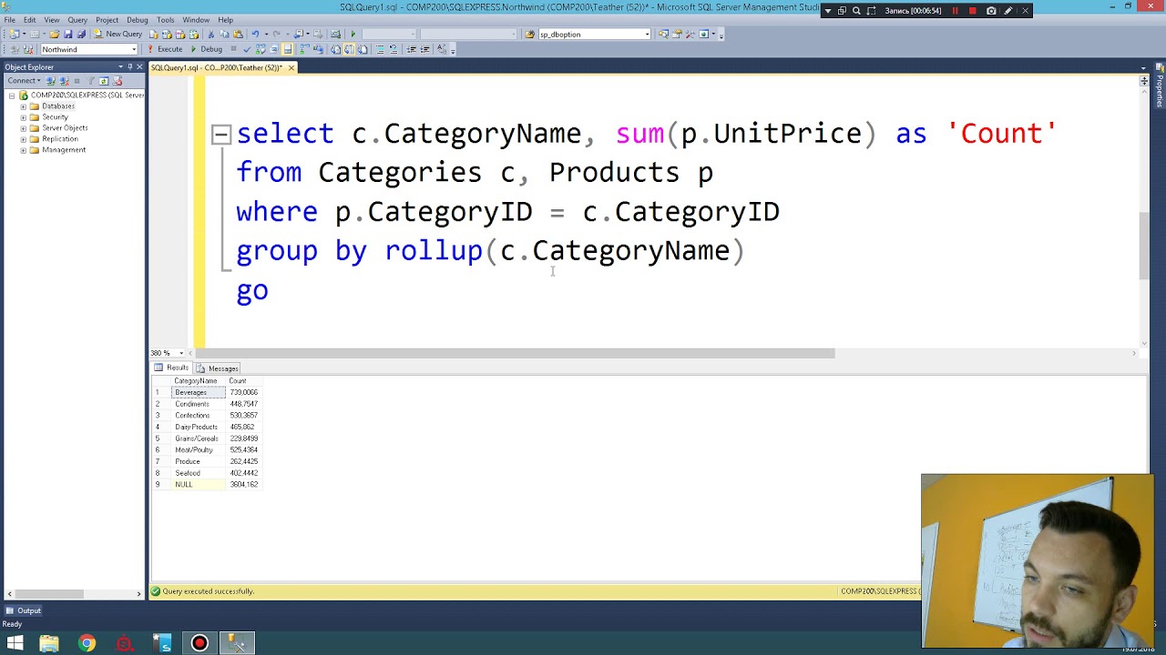The width and height of the screenshot is (1166, 655).
Task: Click the recorder pencil annotation icon
Action: [1008, 11]
